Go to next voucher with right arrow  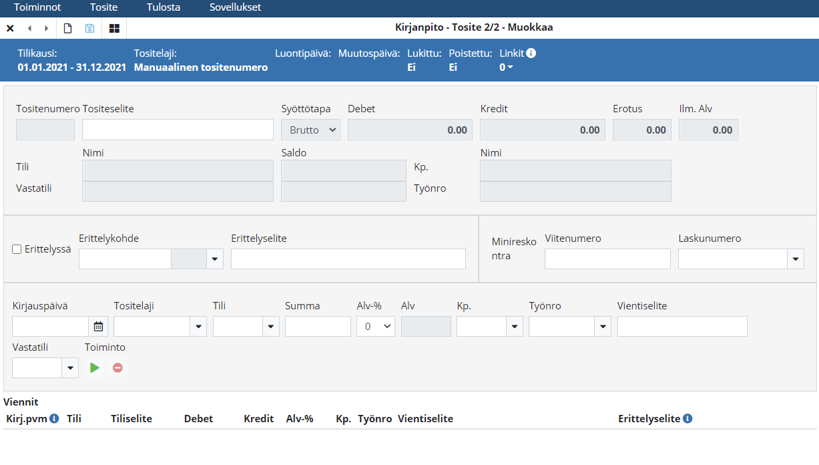(x=46, y=28)
